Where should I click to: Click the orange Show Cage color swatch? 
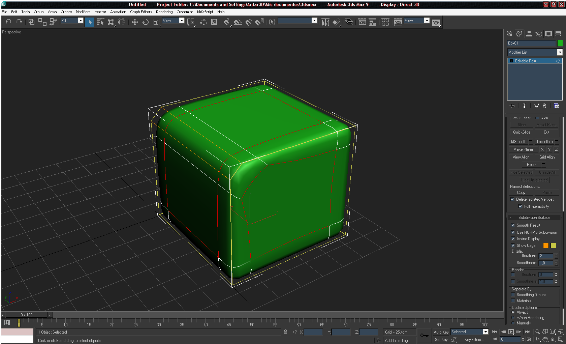pyautogui.click(x=546, y=246)
